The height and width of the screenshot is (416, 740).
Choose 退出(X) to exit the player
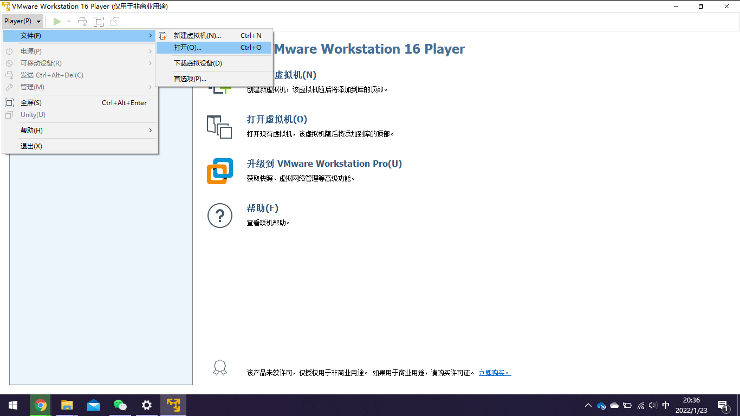pyautogui.click(x=80, y=146)
